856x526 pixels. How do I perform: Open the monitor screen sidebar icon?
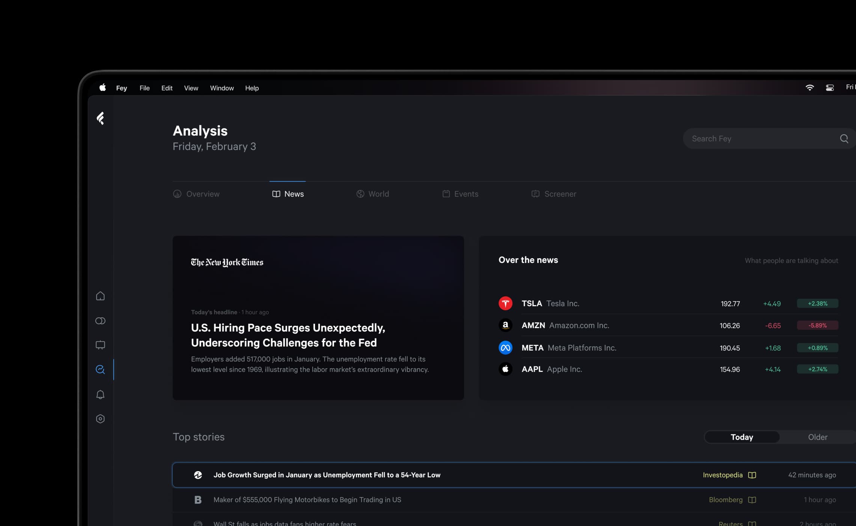(100, 345)
